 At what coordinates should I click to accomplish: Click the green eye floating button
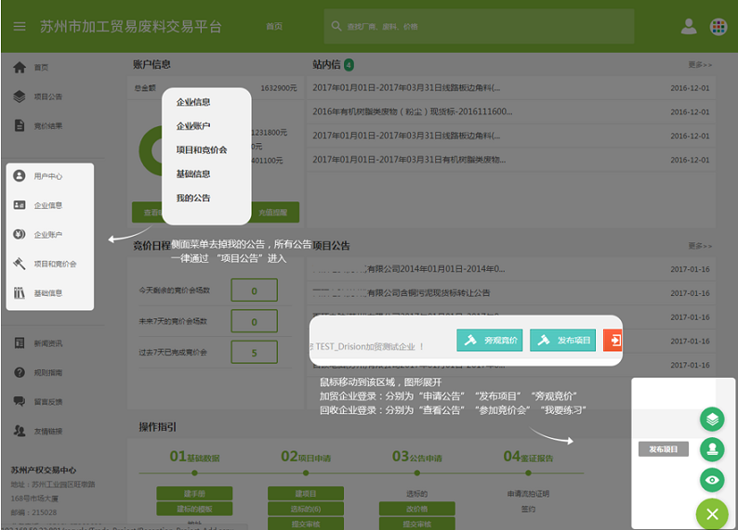712,480
